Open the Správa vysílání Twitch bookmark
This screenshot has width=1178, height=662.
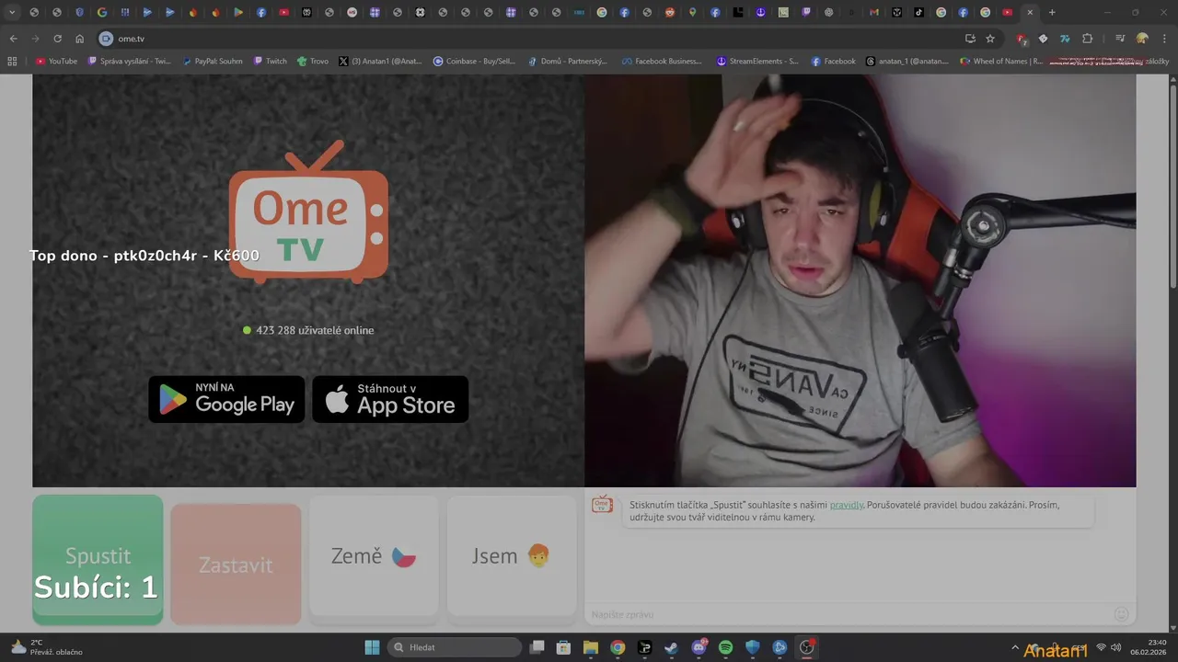pos(130,61)
